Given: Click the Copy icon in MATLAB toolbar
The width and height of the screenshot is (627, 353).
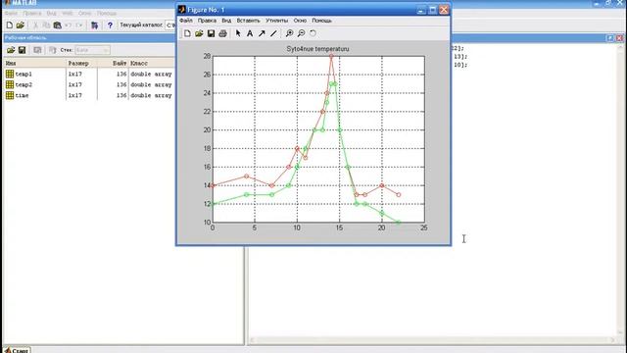Looking at the screenshot, I should tap(46, 25).
